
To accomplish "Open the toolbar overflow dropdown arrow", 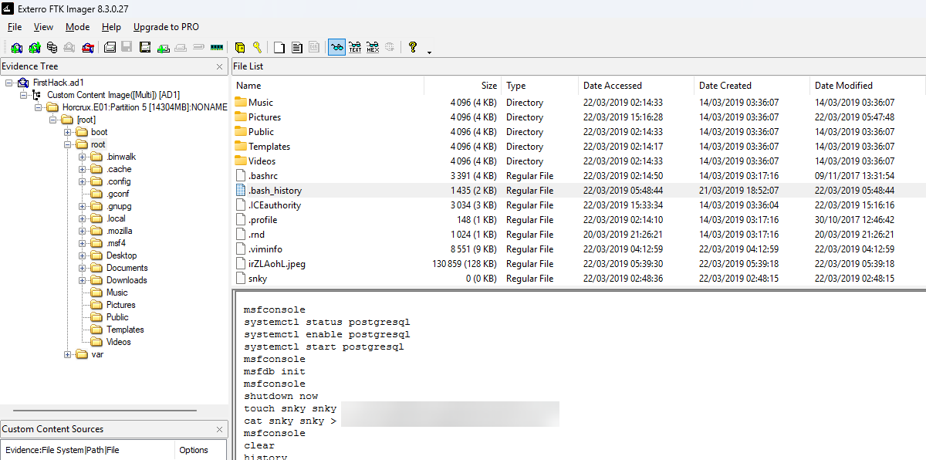I will (x=429, y=52).
